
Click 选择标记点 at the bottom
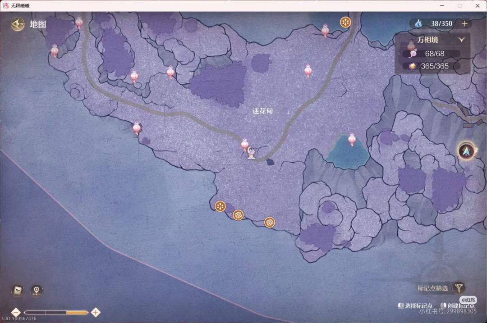pyautogui.click(x=418, y=305)
